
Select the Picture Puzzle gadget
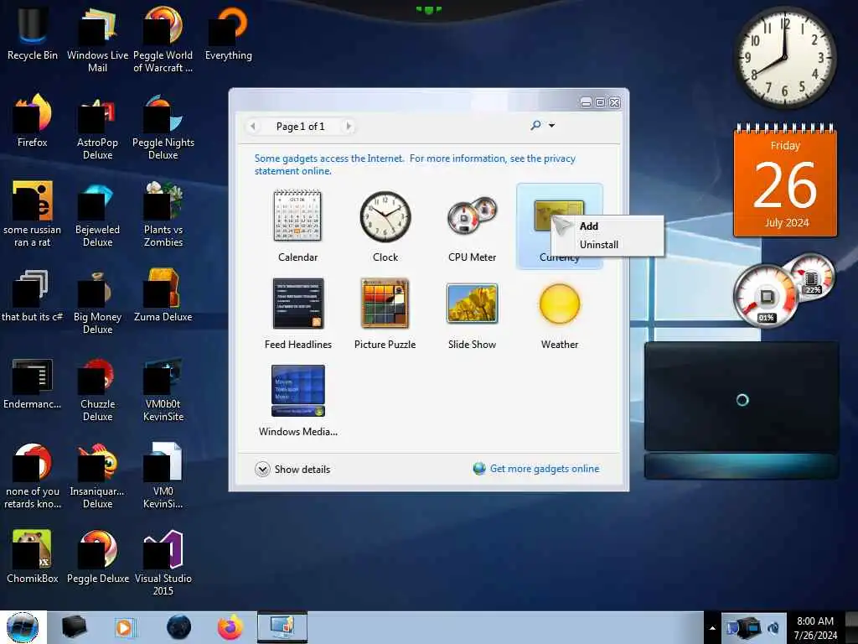pyautogui.click(x=385, y=314)
